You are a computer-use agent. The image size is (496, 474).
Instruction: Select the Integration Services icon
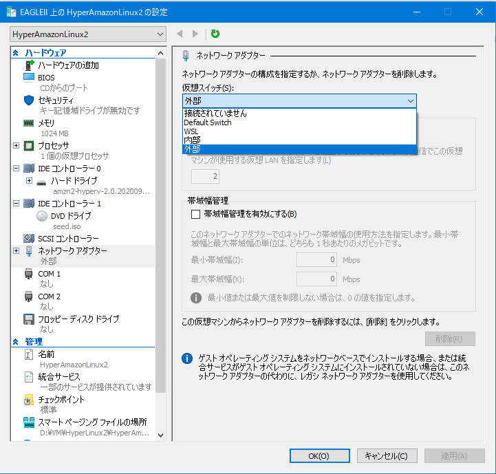pos(29,377)
